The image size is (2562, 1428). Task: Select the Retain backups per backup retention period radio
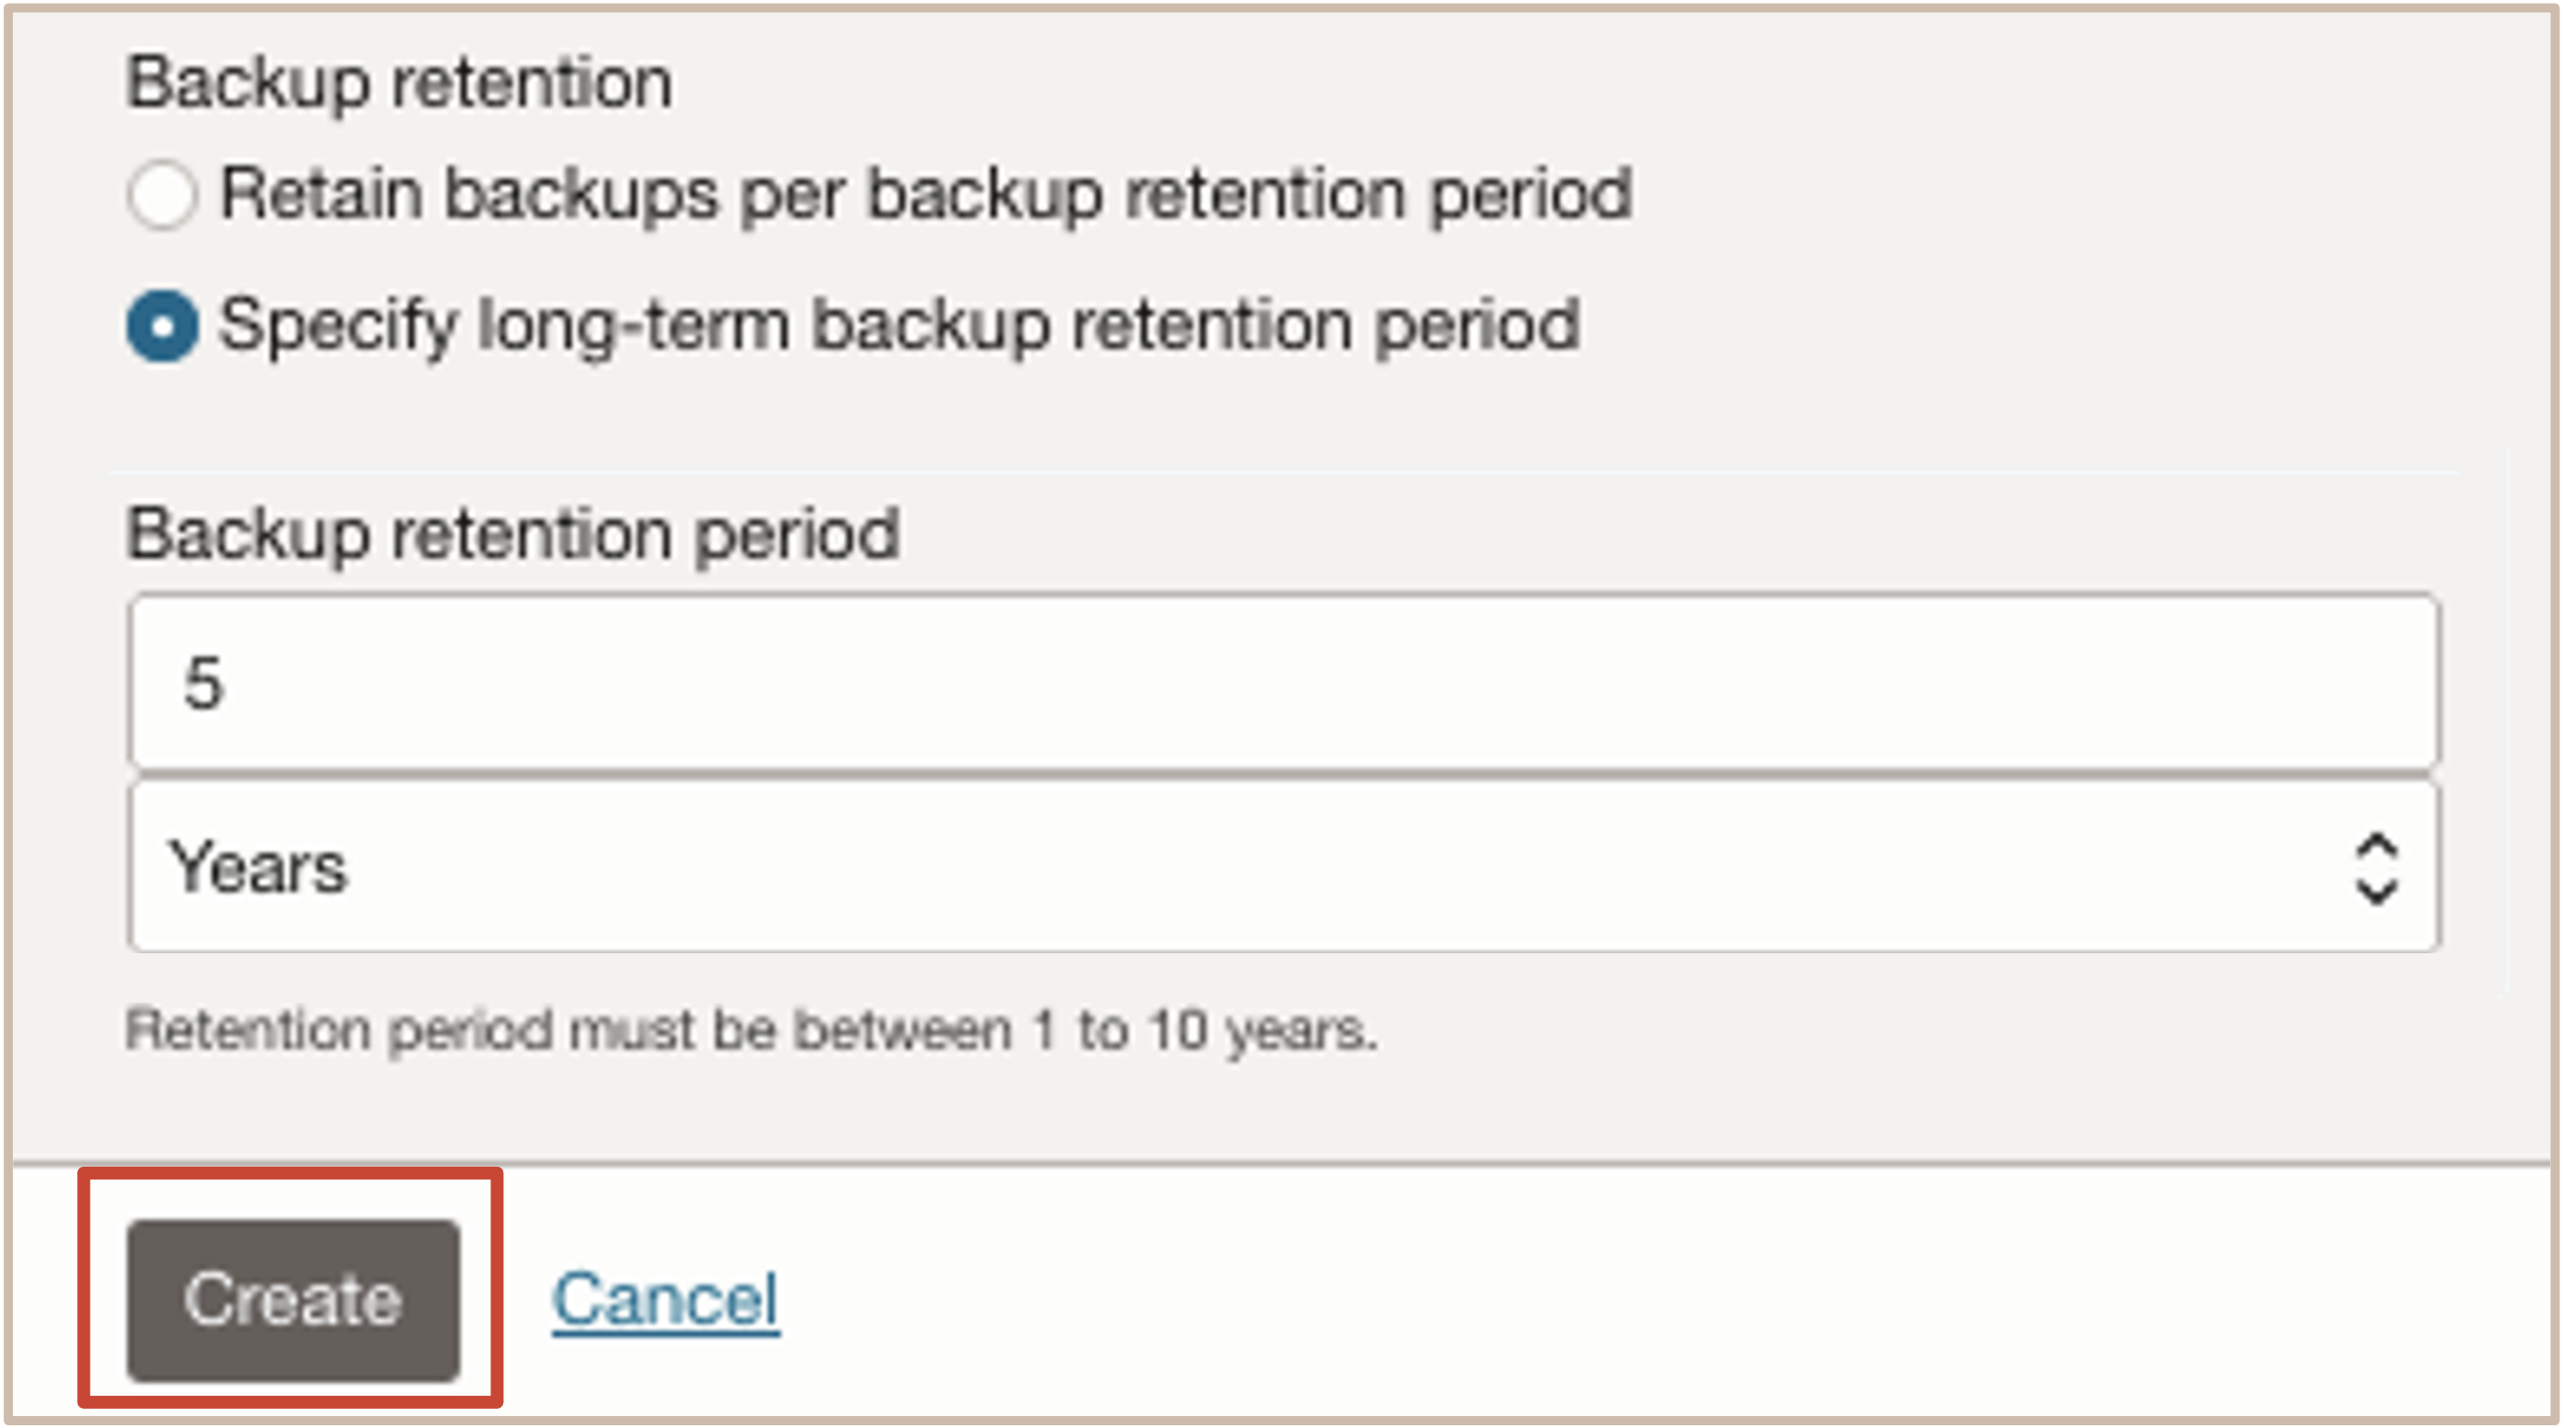click(162, 195)
